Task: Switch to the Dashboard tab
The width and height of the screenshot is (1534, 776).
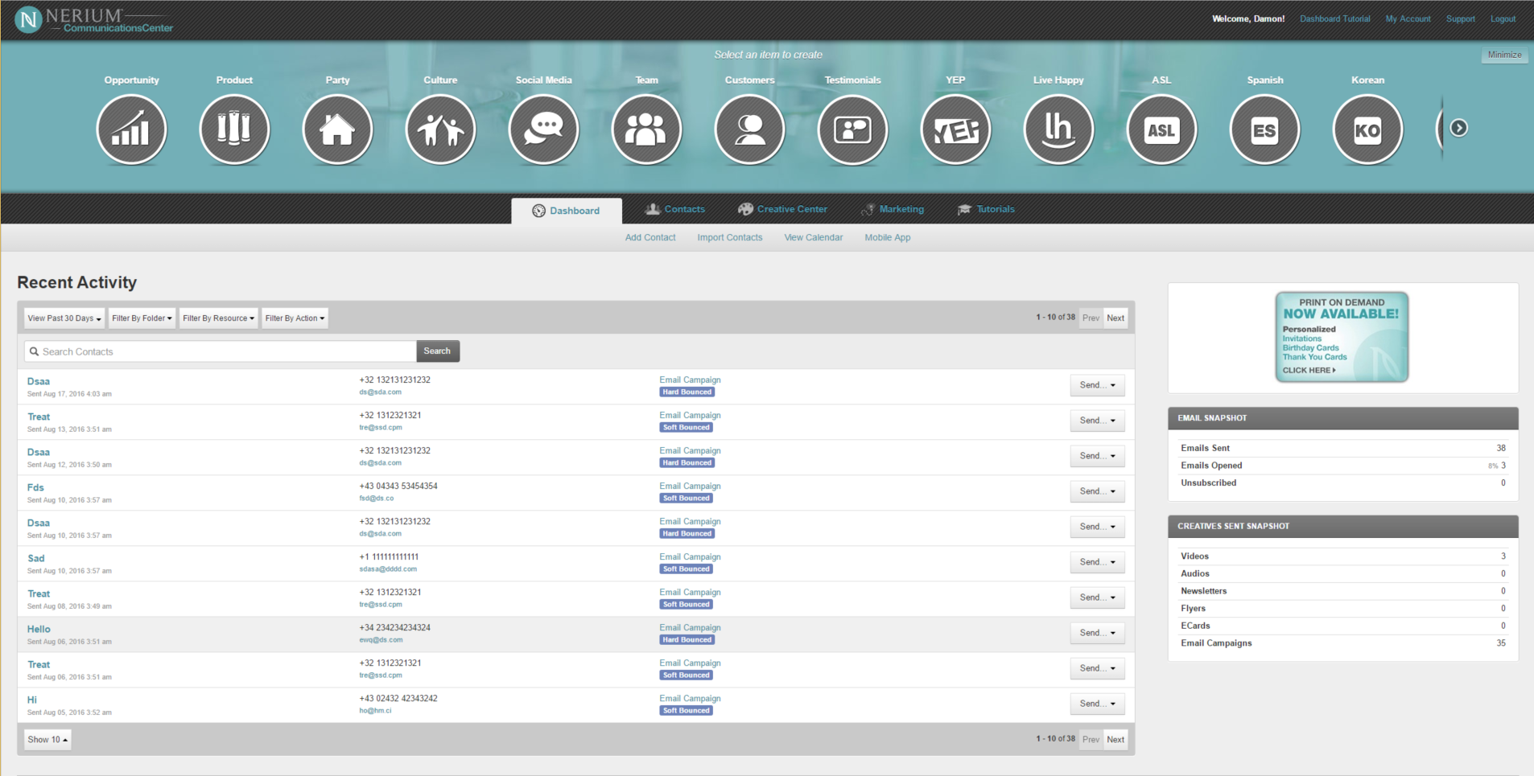Action: (567, 211)
